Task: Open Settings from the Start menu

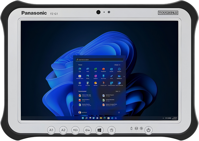Action: tap(80, 84)
